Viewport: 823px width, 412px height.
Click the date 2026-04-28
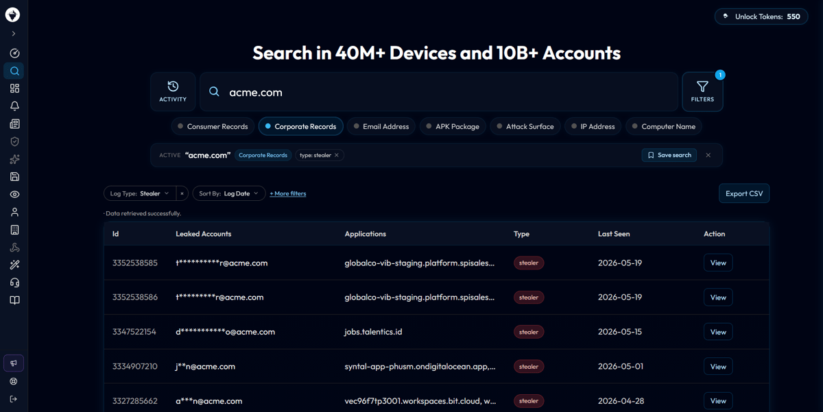[x=621, y=401]
